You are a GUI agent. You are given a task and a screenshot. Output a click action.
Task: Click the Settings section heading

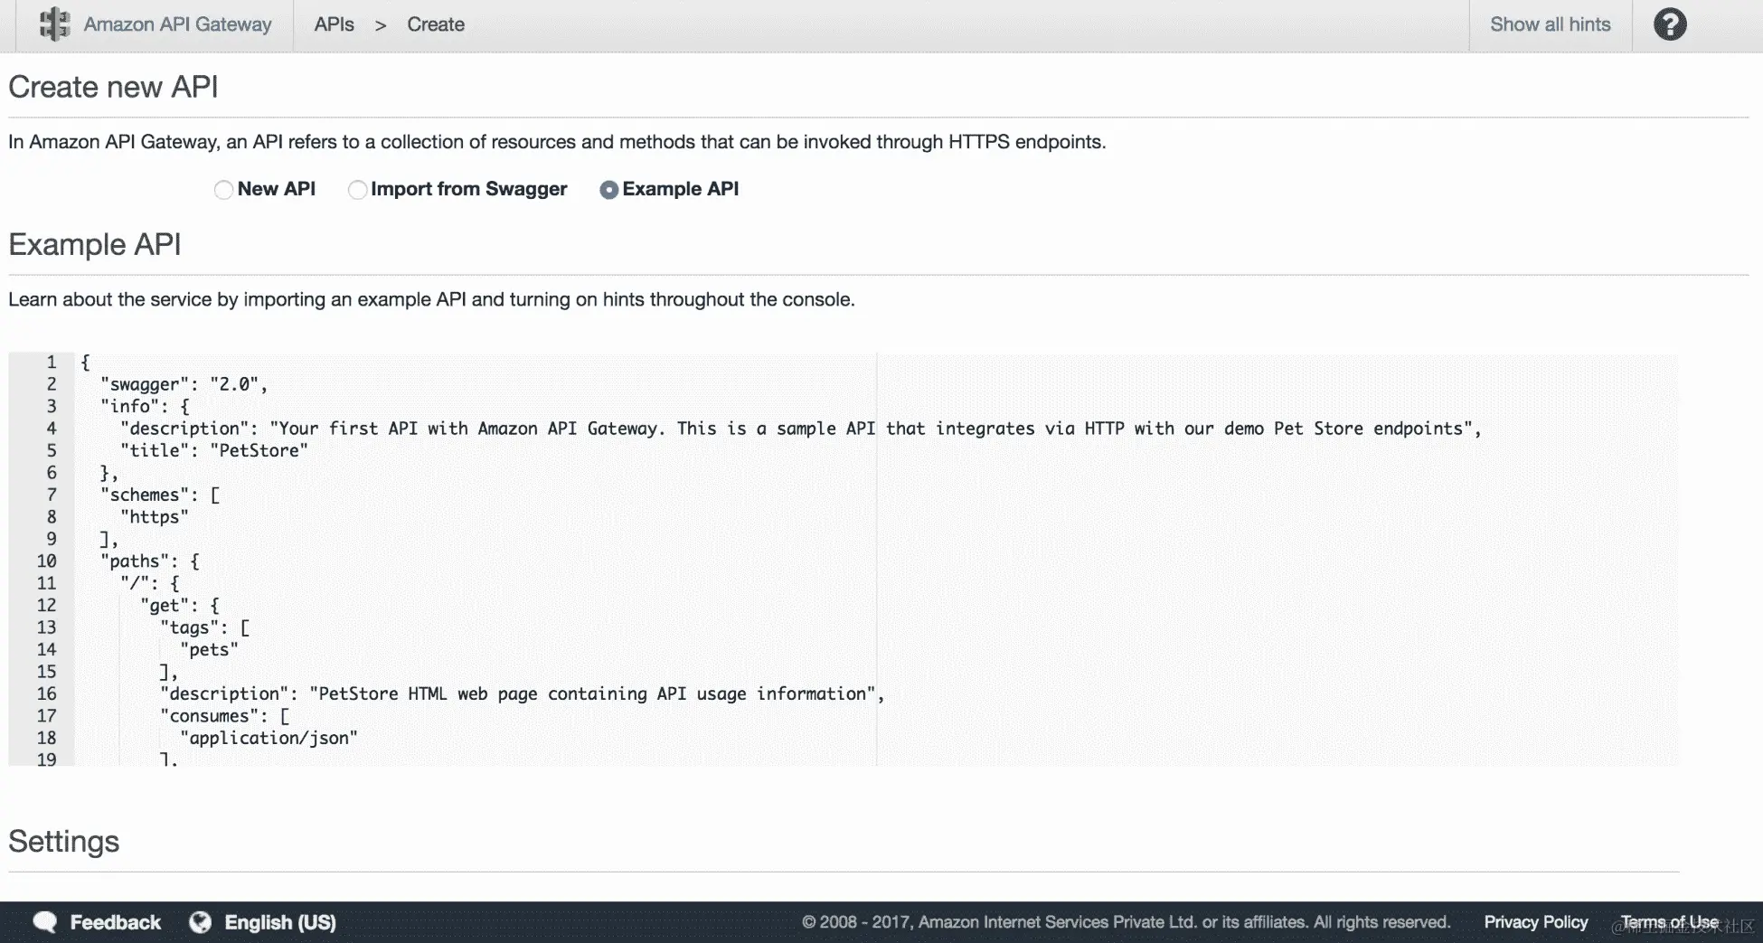63,842
